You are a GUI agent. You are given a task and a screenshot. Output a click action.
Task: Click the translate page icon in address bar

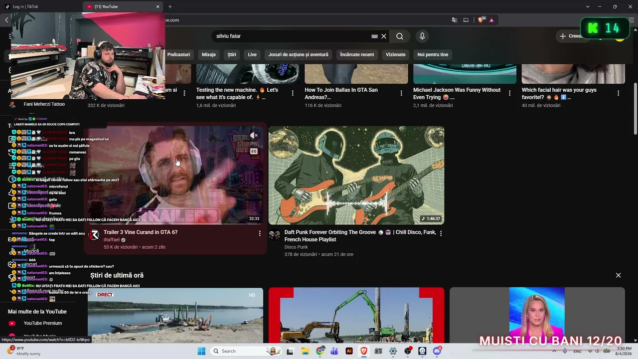[x=455, y=20]
